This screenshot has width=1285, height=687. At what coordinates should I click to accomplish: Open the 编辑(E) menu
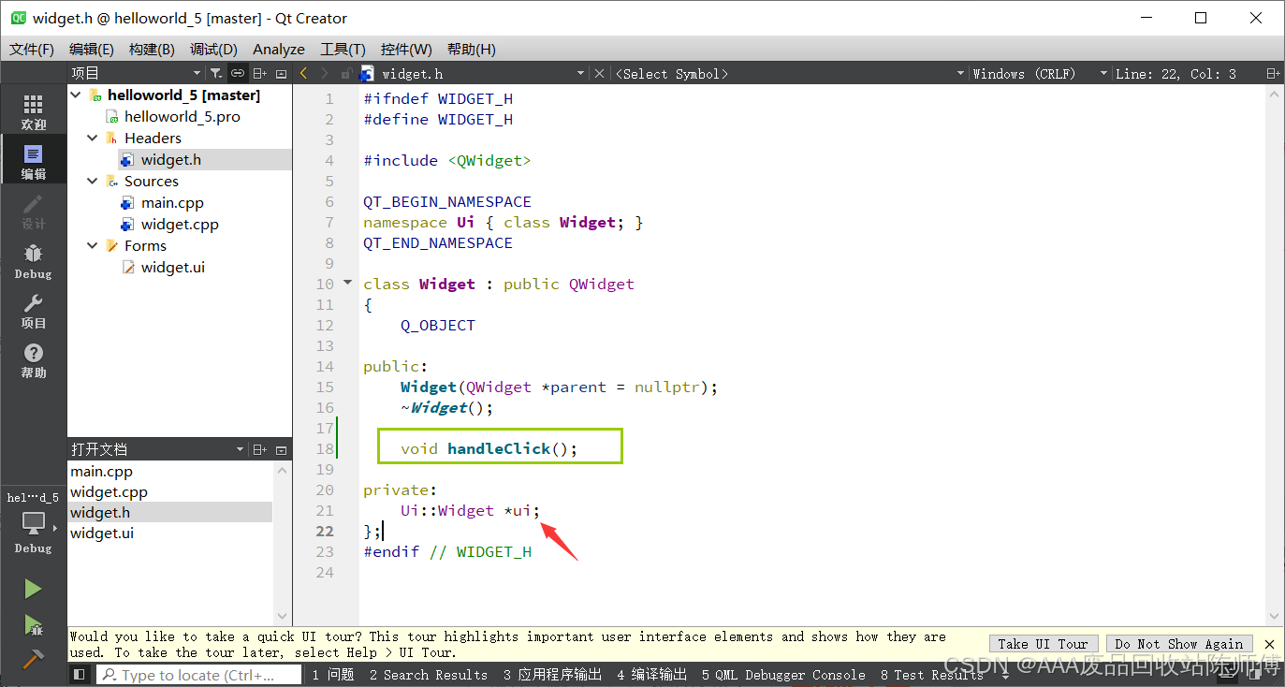(x=92, y=49)
